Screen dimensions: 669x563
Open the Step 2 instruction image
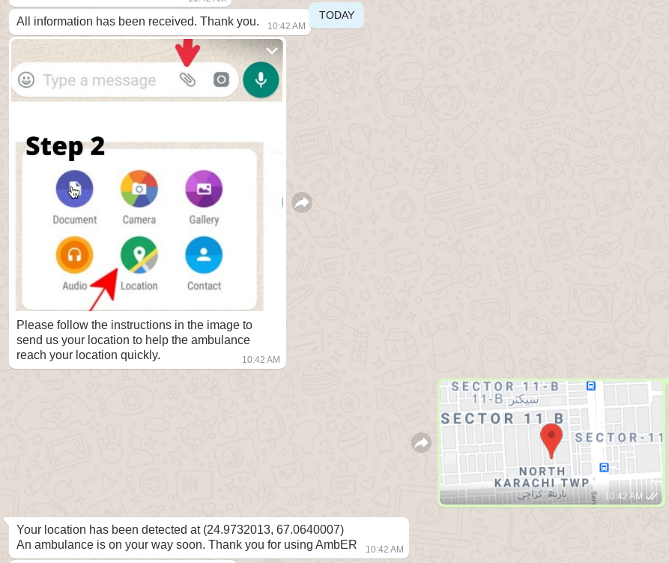[147, 175]
